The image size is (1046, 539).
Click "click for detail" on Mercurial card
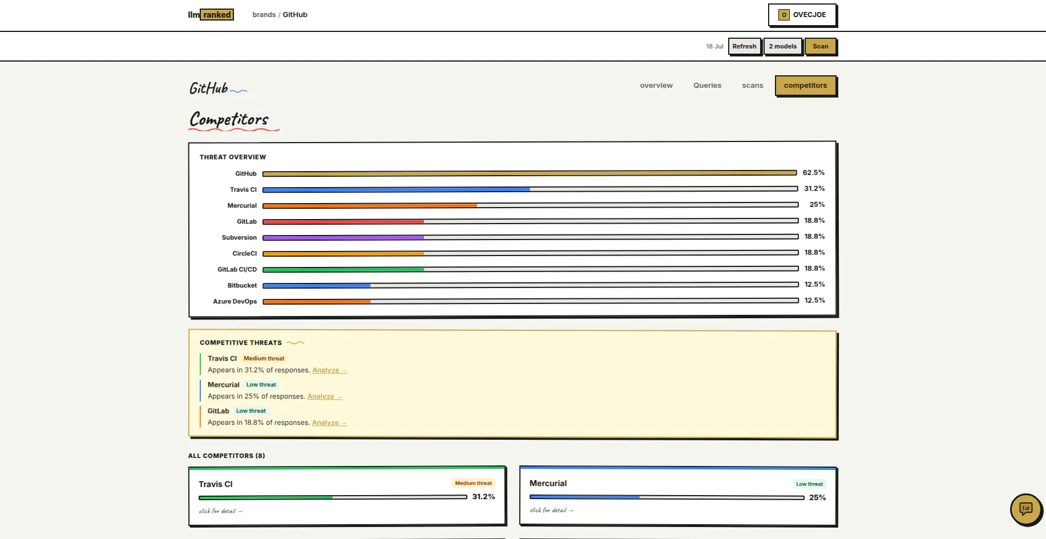pyautogui.click(x=552, y=510)
